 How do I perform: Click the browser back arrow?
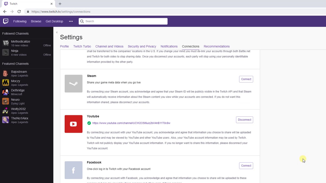coord(5,11)
